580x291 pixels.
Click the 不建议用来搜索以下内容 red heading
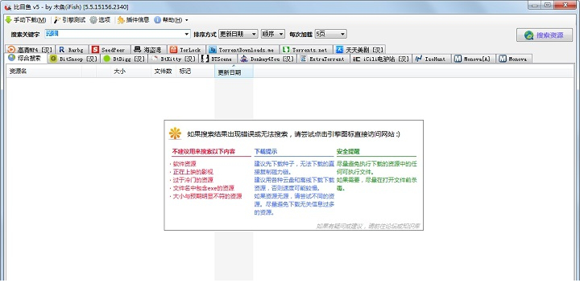[204, 151]
